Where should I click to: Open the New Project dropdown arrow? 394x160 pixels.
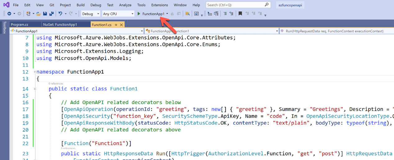pyautogui.click(x=34, y=14)
